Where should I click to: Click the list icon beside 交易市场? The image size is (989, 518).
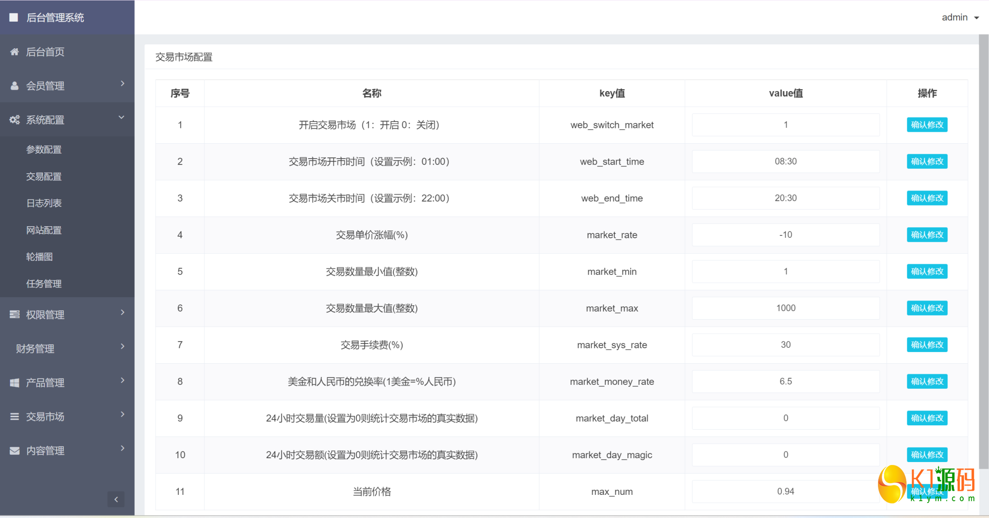14,416
